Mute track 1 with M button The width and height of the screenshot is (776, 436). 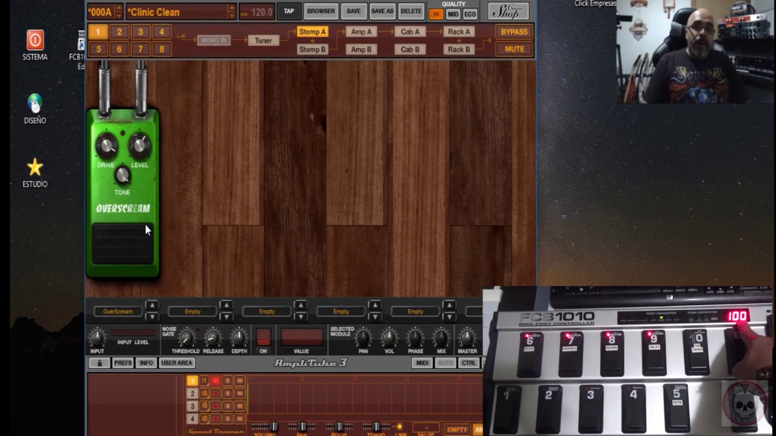coord(239,381)
